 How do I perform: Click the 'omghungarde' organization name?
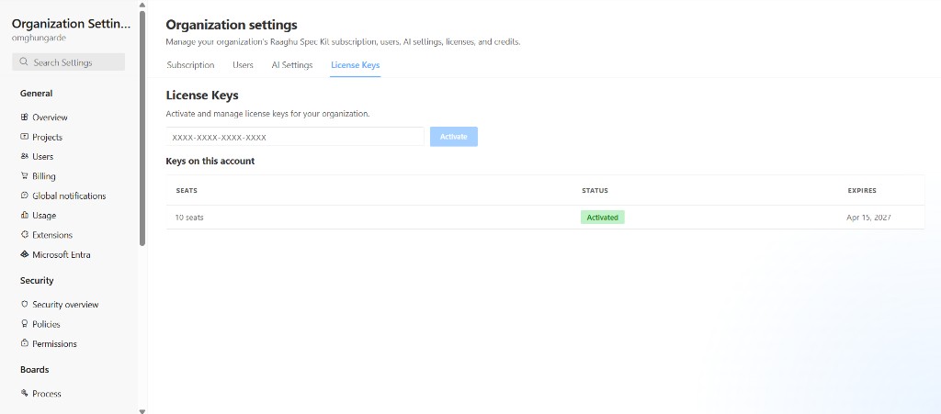[x=39, y=38]
